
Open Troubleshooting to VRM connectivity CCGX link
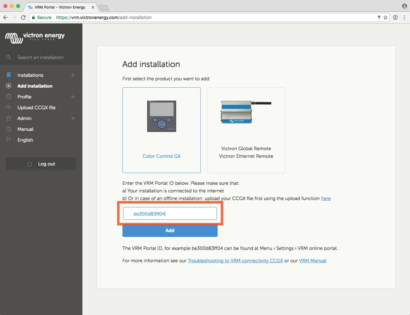(235, 260)
